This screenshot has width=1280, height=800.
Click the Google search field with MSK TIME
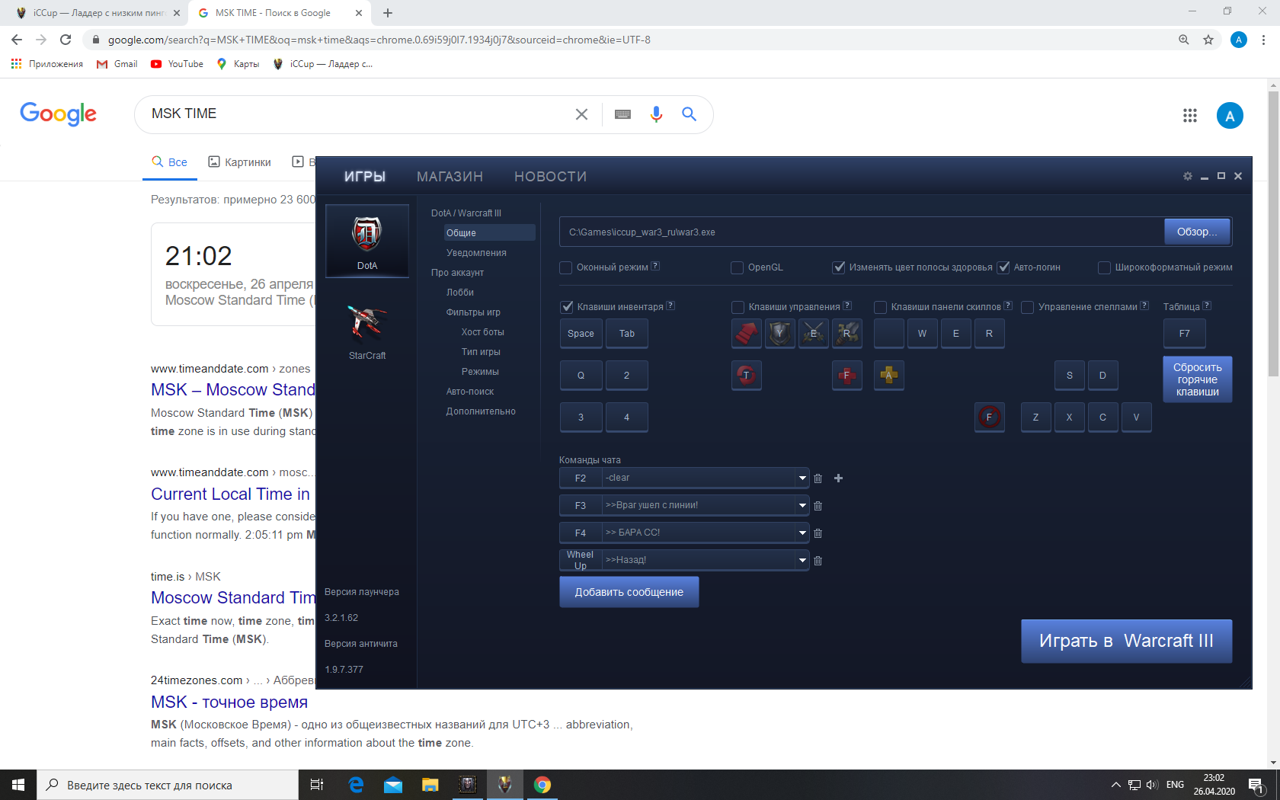[x=358, y=114]
